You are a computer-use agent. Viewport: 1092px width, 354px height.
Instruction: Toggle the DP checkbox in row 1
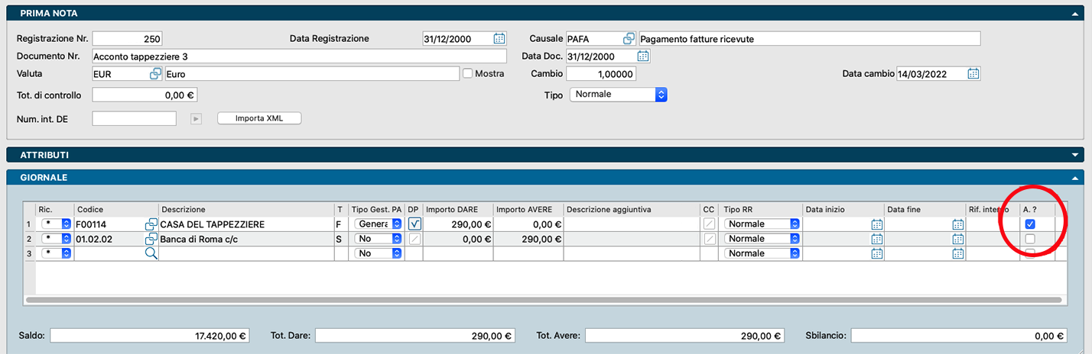(x=414, y=224)
